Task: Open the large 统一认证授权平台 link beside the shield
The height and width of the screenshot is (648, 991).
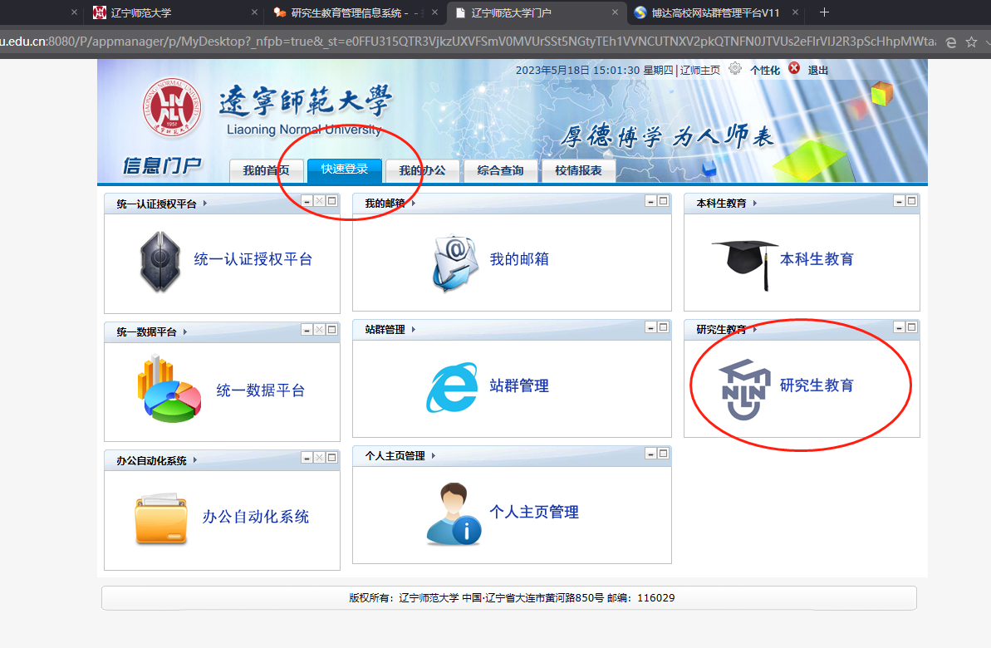Action: tap(253, 259)
